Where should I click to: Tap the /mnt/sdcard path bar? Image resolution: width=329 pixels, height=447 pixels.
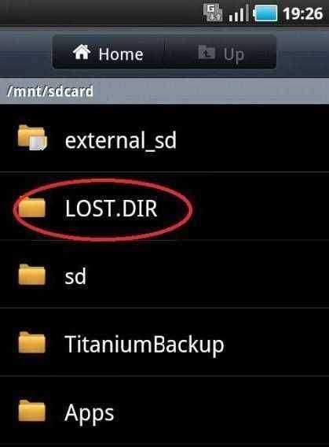coord(164,91)
